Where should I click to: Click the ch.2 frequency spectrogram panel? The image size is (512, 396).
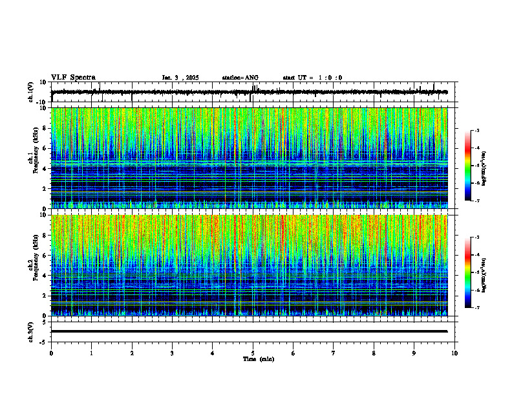click(x=249, y=265)
